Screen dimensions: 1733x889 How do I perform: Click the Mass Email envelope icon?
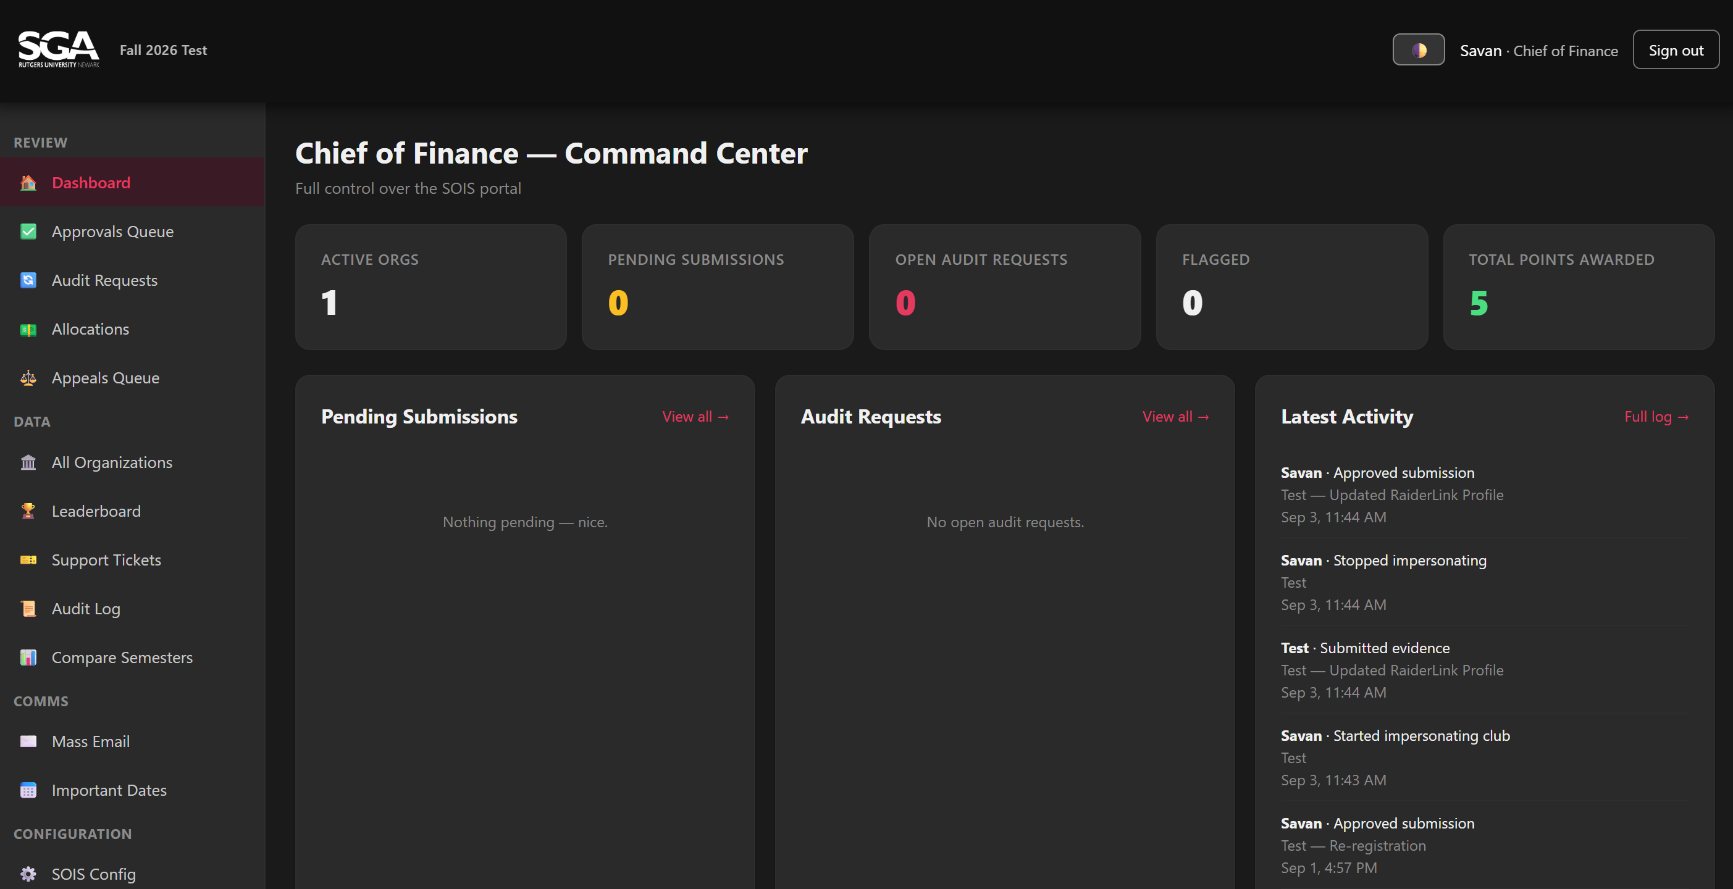[28, 741]
